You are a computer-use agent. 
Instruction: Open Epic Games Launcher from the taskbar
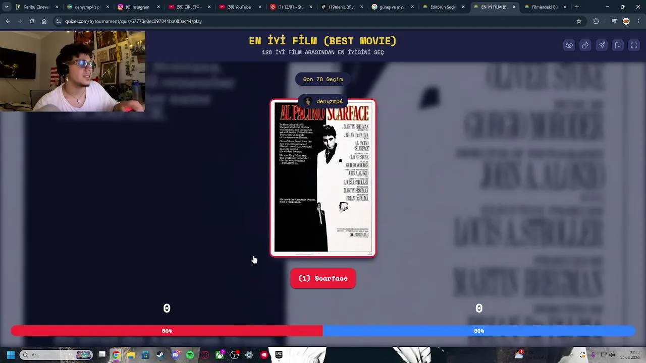279,355
